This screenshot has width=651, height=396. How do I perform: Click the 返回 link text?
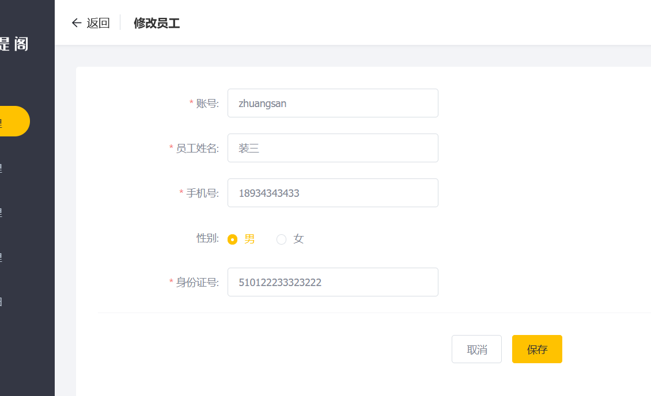tap(98, 23)
